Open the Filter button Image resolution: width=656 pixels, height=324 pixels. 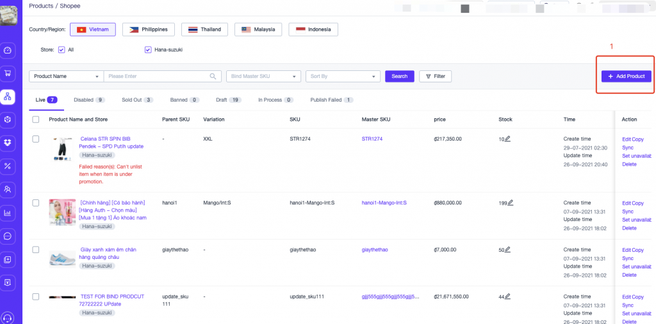[x=435, y=77]
